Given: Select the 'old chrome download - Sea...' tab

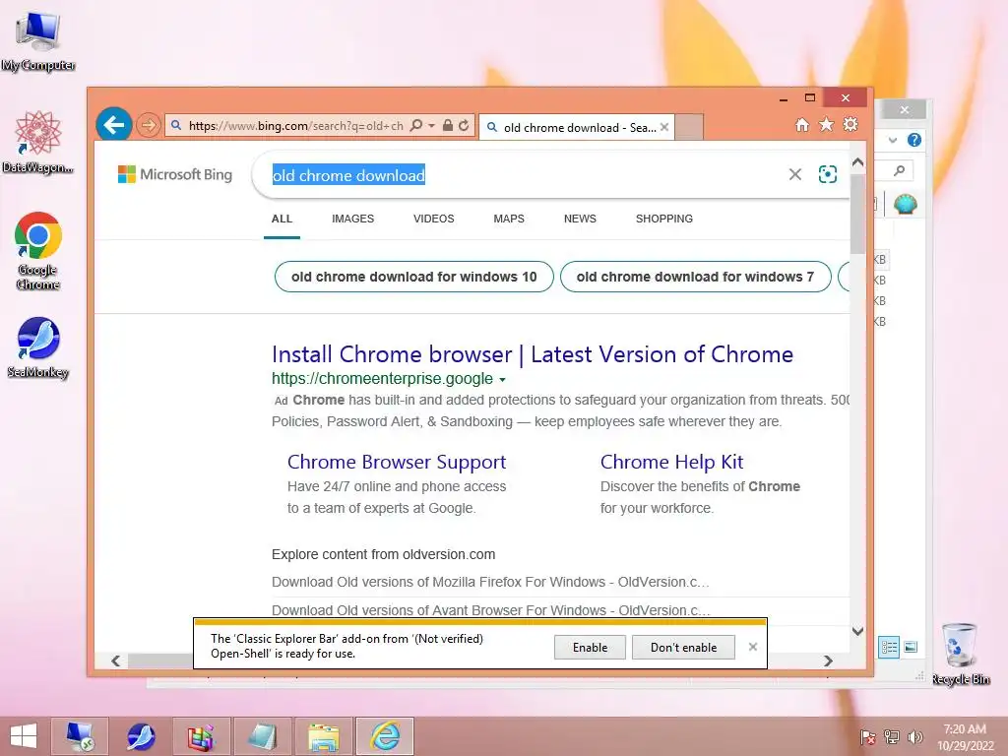Looking at the screenshot, I should [x=577, y=127].
